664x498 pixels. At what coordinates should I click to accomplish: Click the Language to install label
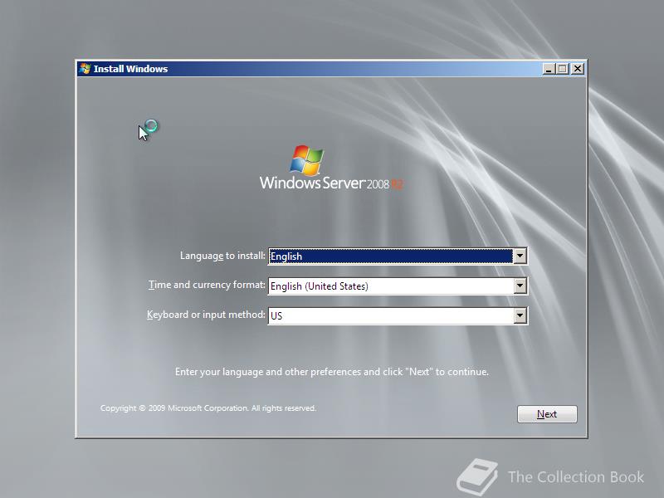[222, 256]
